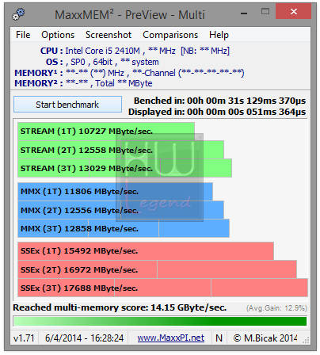Viewport: 320px width, 355px height.
Task: Click the SSEx (1T) 15492 MByte/sec bar
Action: [x=146, y=251]
